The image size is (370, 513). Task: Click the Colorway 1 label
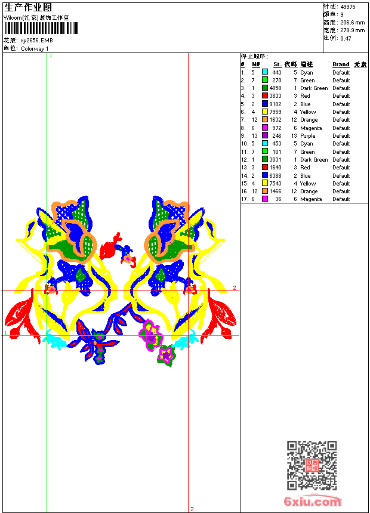click(35, 49)
